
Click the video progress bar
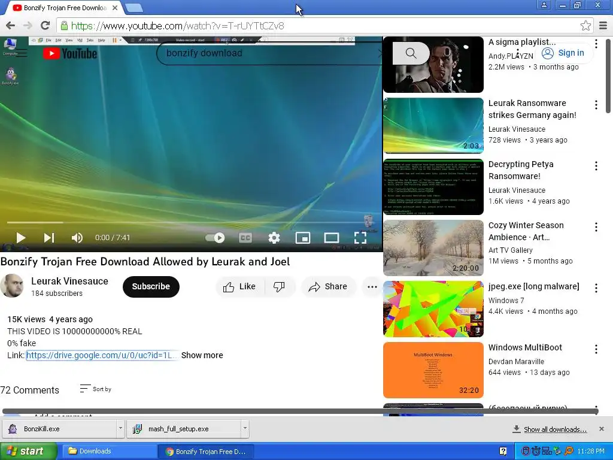(191, 223)
